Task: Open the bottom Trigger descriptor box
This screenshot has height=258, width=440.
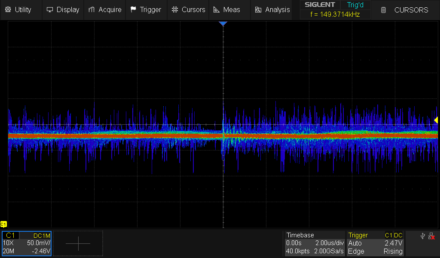Action: (376, 243)
